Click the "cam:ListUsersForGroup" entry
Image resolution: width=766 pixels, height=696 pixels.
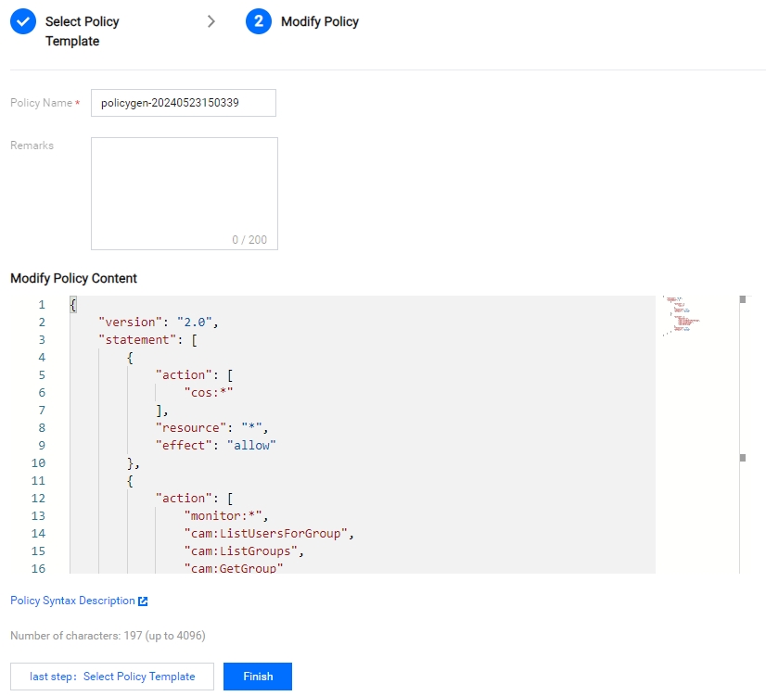269,533
